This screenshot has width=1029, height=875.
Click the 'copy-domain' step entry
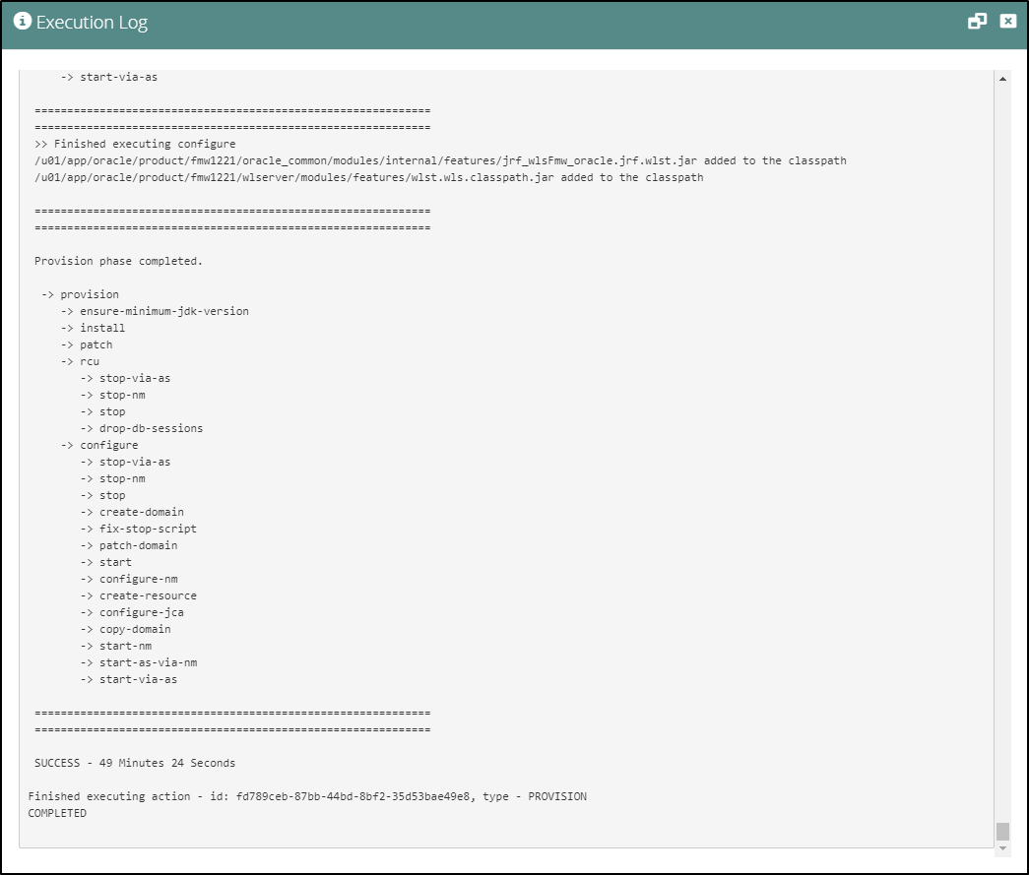pyautogui.click(x=135, y=629)
